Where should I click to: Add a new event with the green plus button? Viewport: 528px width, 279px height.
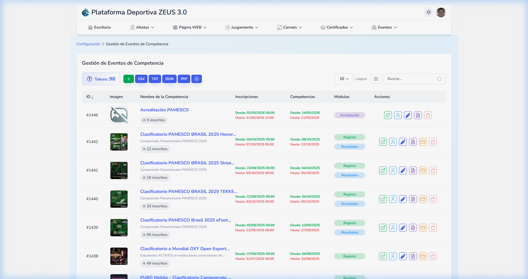click(129, 79)
